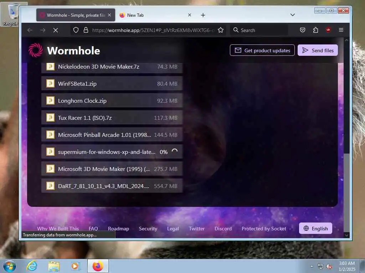The image size is (365, 273).
Task: Open the taskbar clock showing 3:03 AM
Action: 347,266
